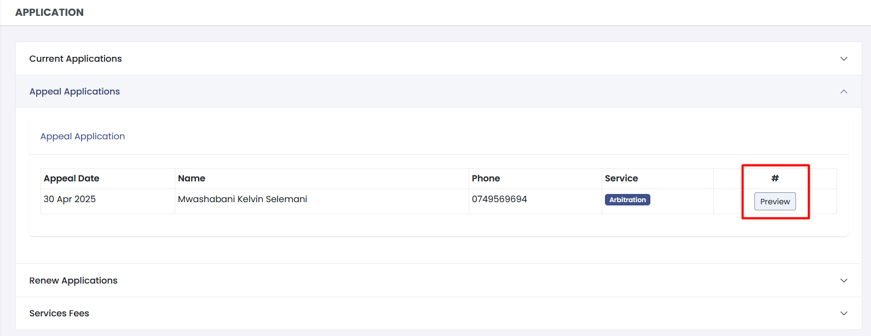The width and height of the screenshot is (871, 336).
Task: Preview the appeal for Mwashabani Kelvin Selemani
Action: click(x=775, y=202)
